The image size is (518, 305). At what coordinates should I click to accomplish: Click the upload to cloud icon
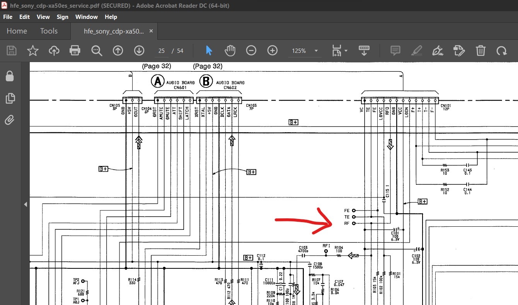coord(54,51)
